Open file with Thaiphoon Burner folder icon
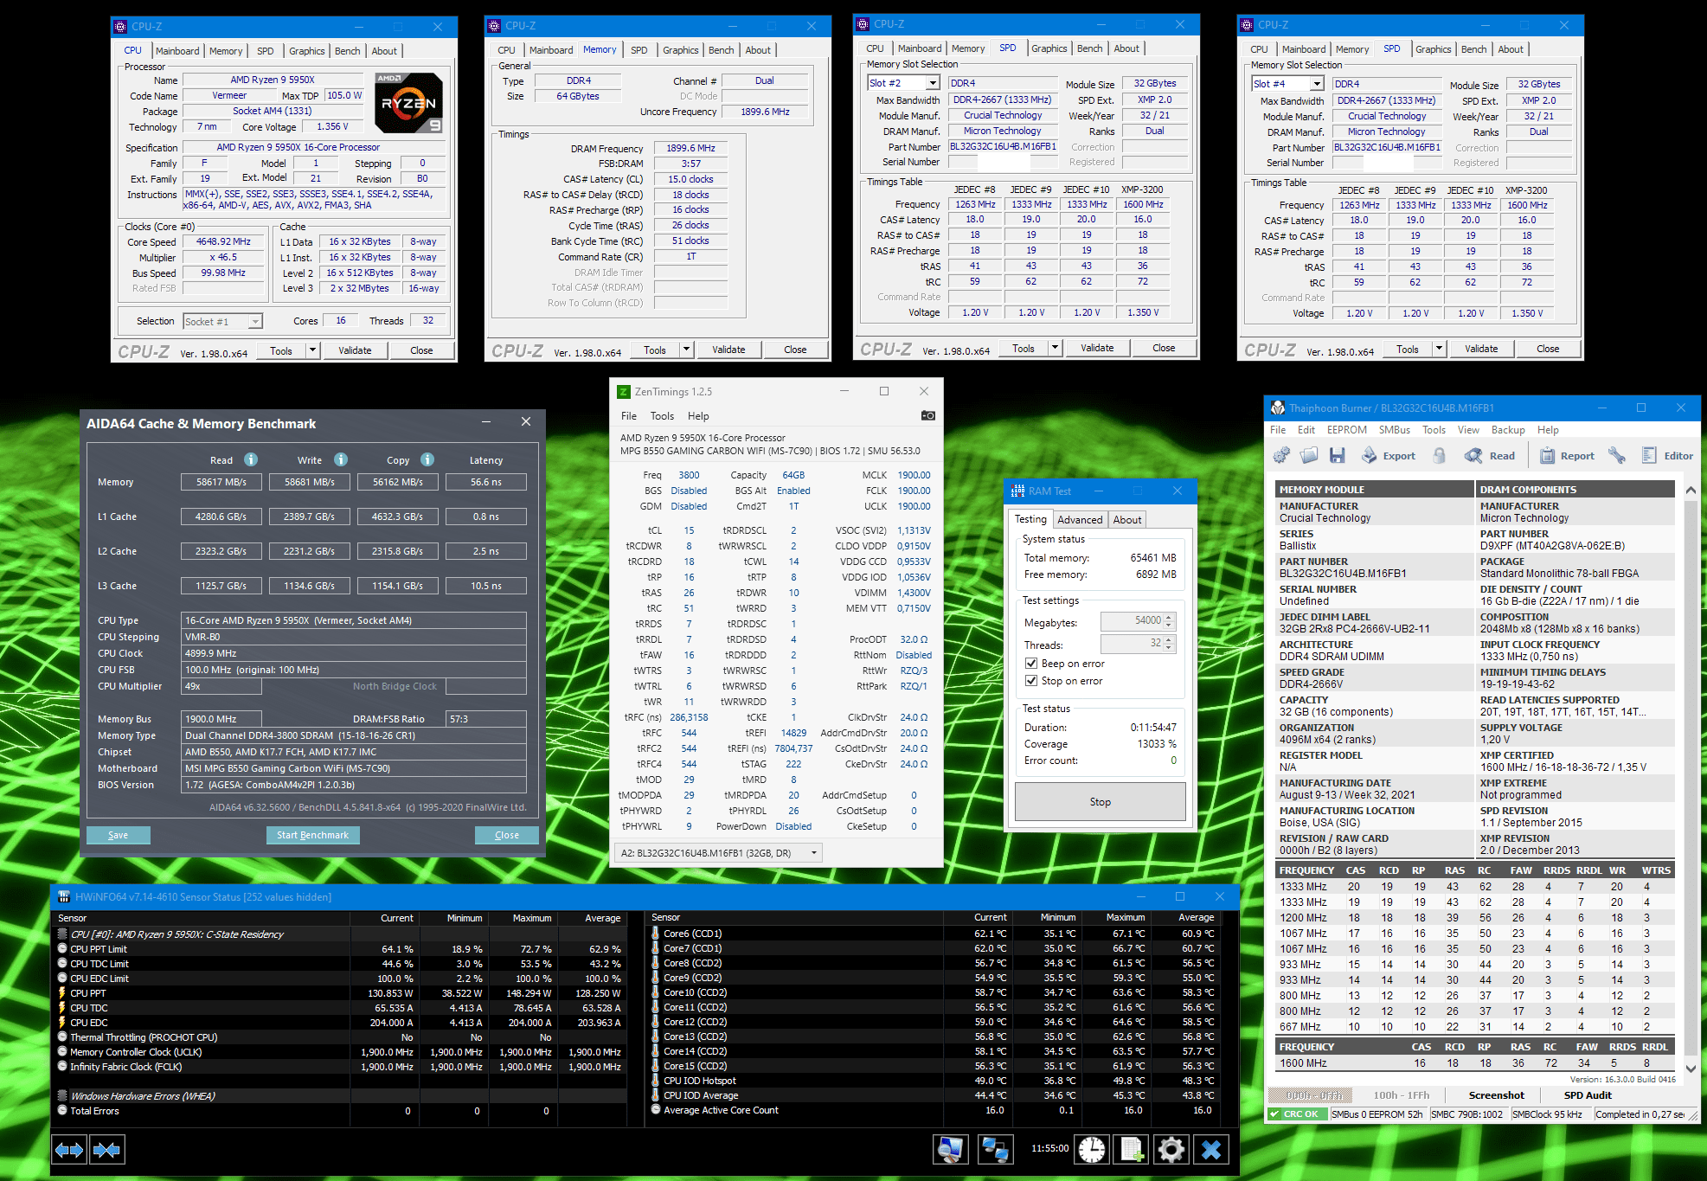1707x1181 pixels. [1309, 456]
